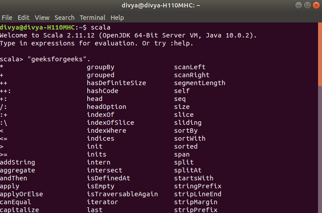
Task: Click the hasDefiniteSize completion entry
Action: [x=116, y=83]
